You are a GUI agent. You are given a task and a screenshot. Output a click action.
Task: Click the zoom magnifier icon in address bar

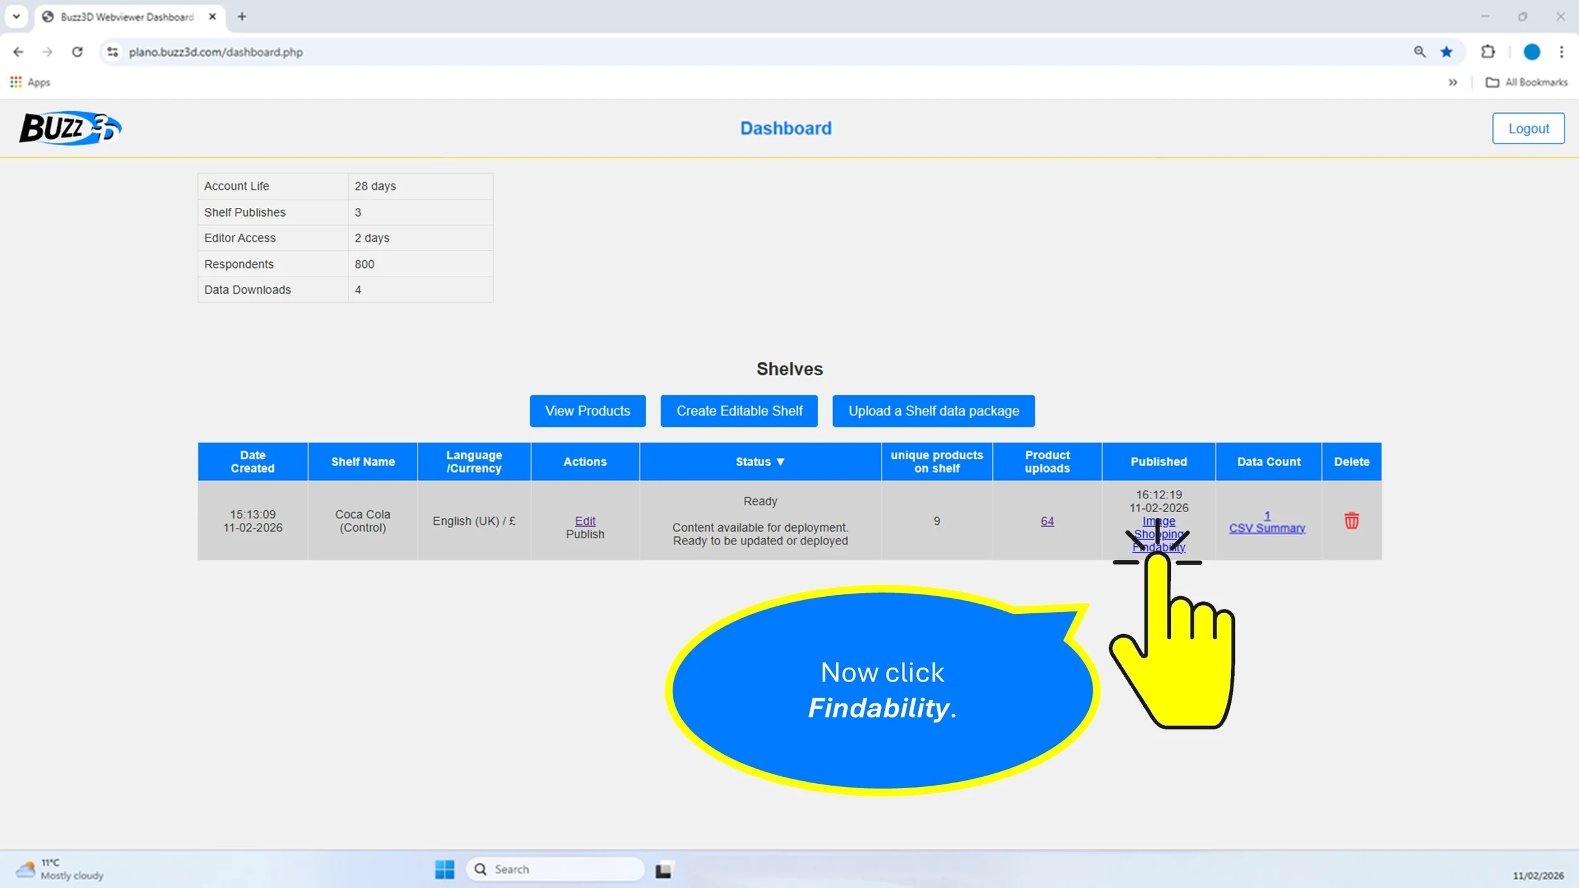1419,52
